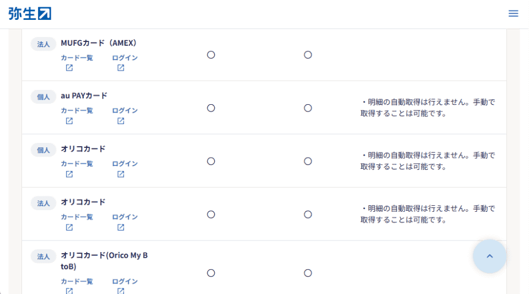Open personal Orico card login external icon

point(121,174)
